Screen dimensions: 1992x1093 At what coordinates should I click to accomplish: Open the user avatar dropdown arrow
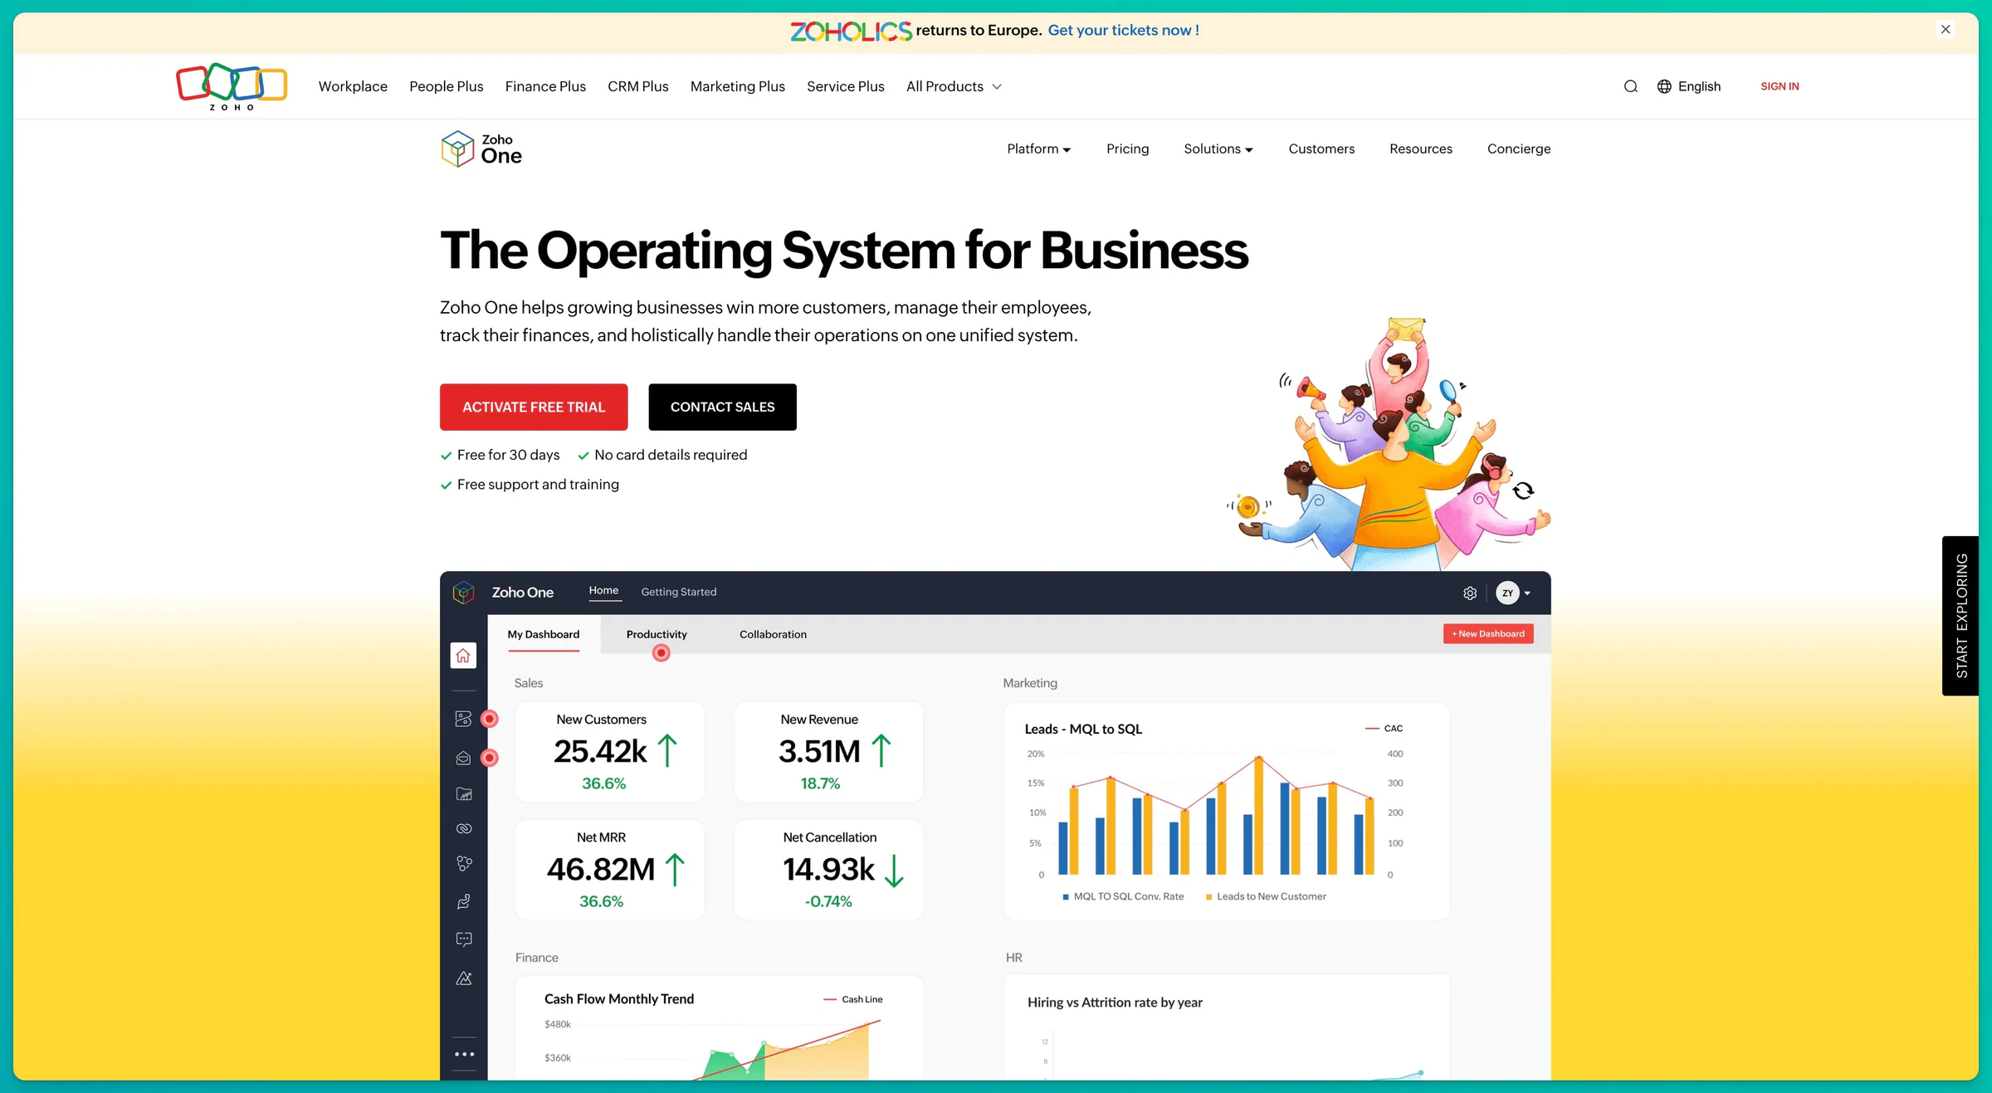[x=1527, y=593]
